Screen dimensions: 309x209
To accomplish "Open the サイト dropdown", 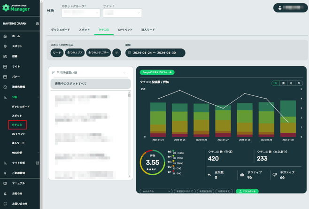I will click(123, 13).
